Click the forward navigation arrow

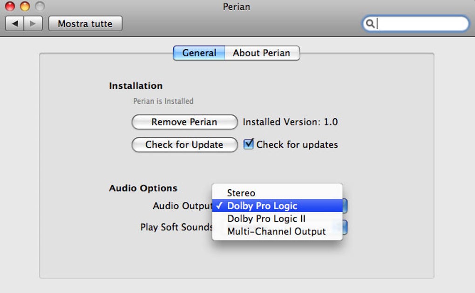click(x=33, y=24)
